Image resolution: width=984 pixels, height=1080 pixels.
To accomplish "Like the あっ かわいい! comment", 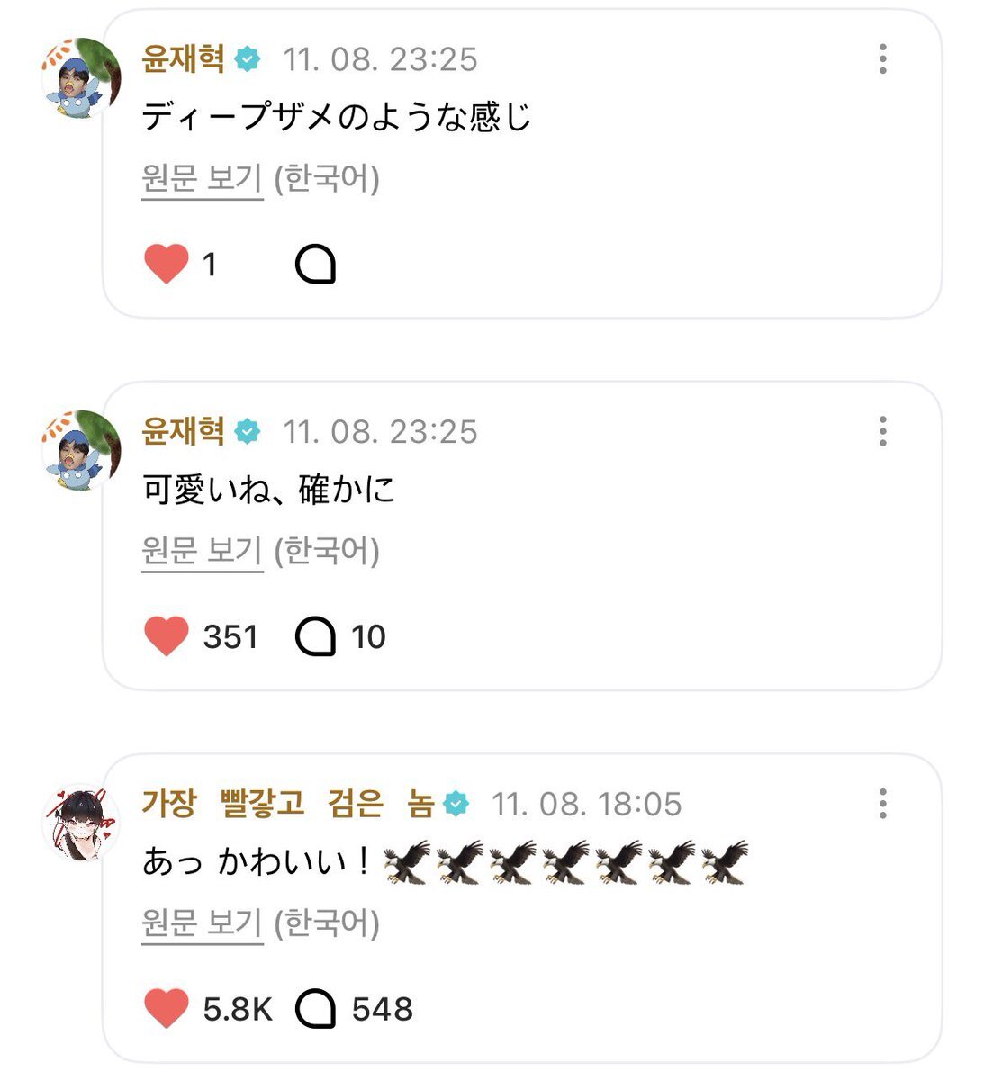I will [x=167, y=1009].
